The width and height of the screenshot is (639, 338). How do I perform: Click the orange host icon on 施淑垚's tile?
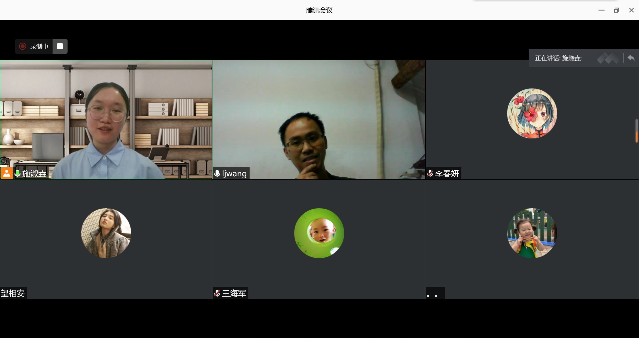pos(6,173)
